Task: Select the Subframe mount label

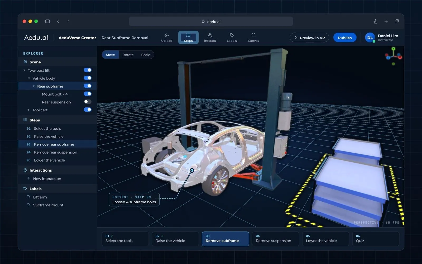Action: point(45,205)
